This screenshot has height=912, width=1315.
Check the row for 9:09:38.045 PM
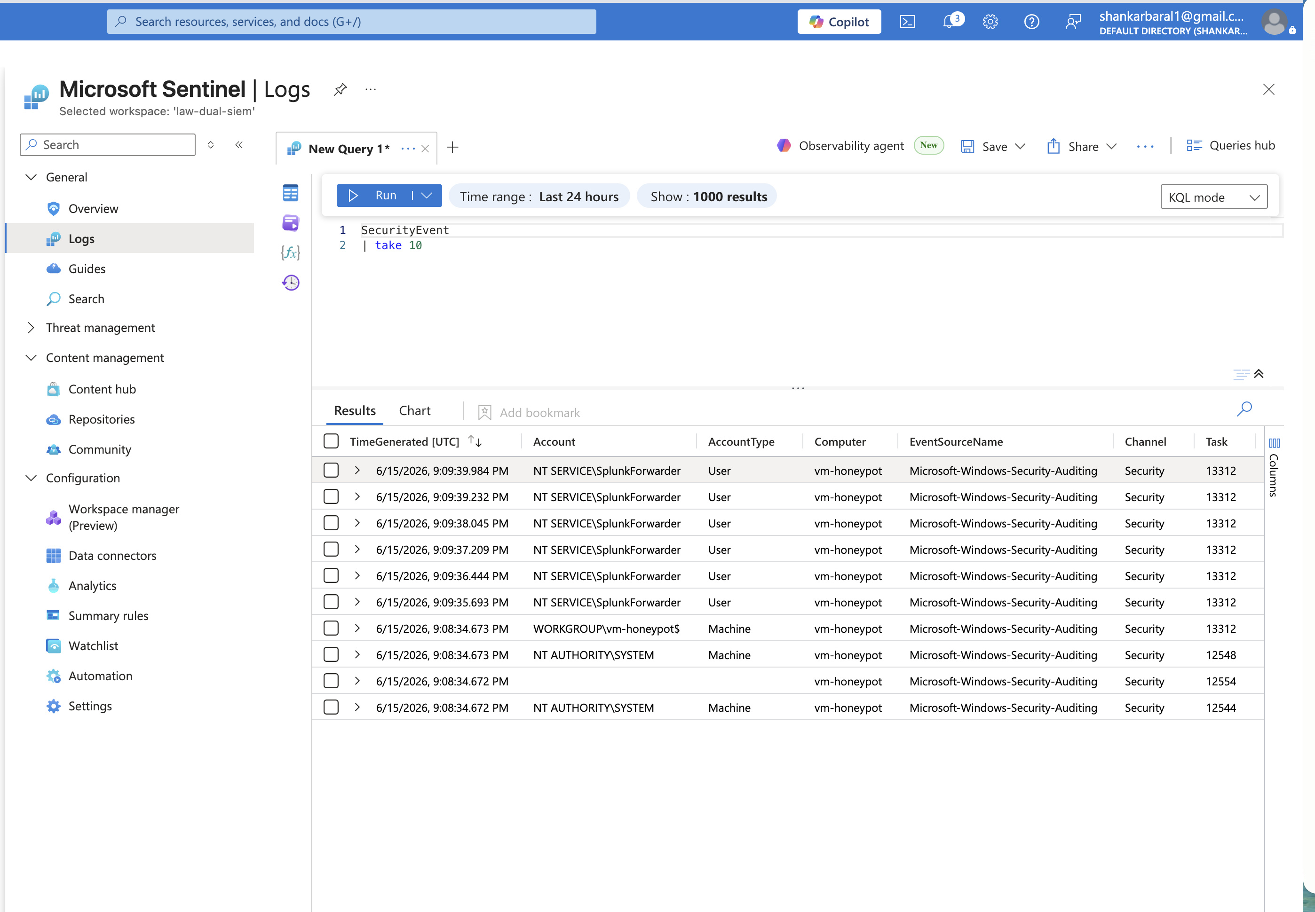tap(331, 523)
